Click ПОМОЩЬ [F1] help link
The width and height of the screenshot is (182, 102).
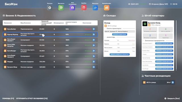pos(8,98)
